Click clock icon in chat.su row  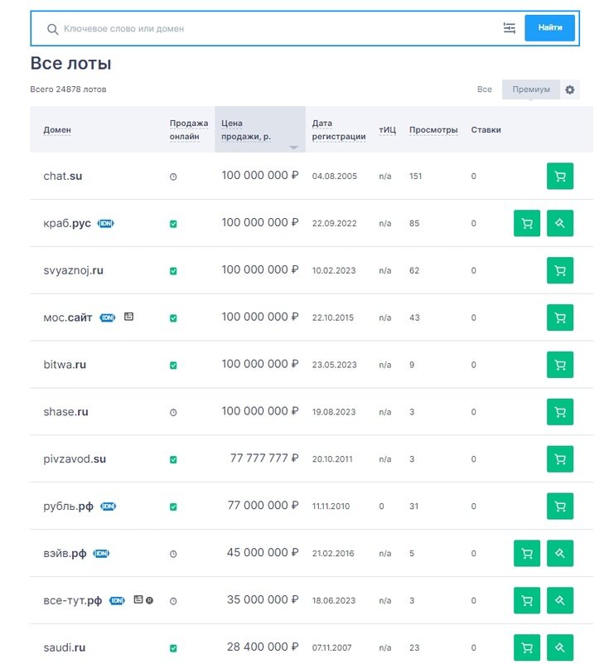click(173, 177)
